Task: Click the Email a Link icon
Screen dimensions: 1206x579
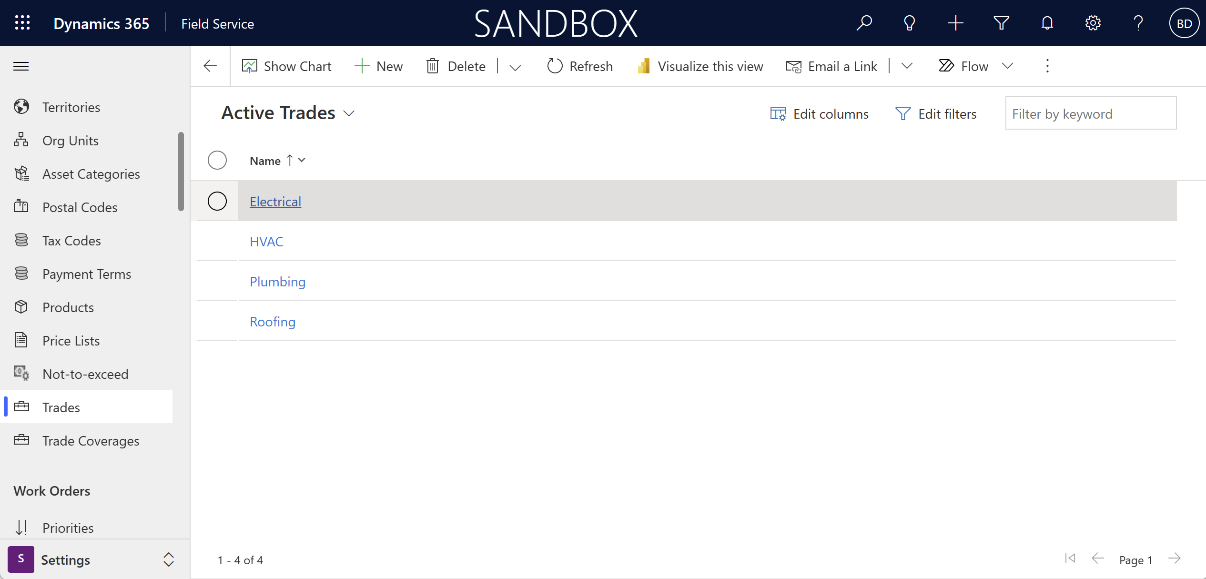Action: point(791,65)
